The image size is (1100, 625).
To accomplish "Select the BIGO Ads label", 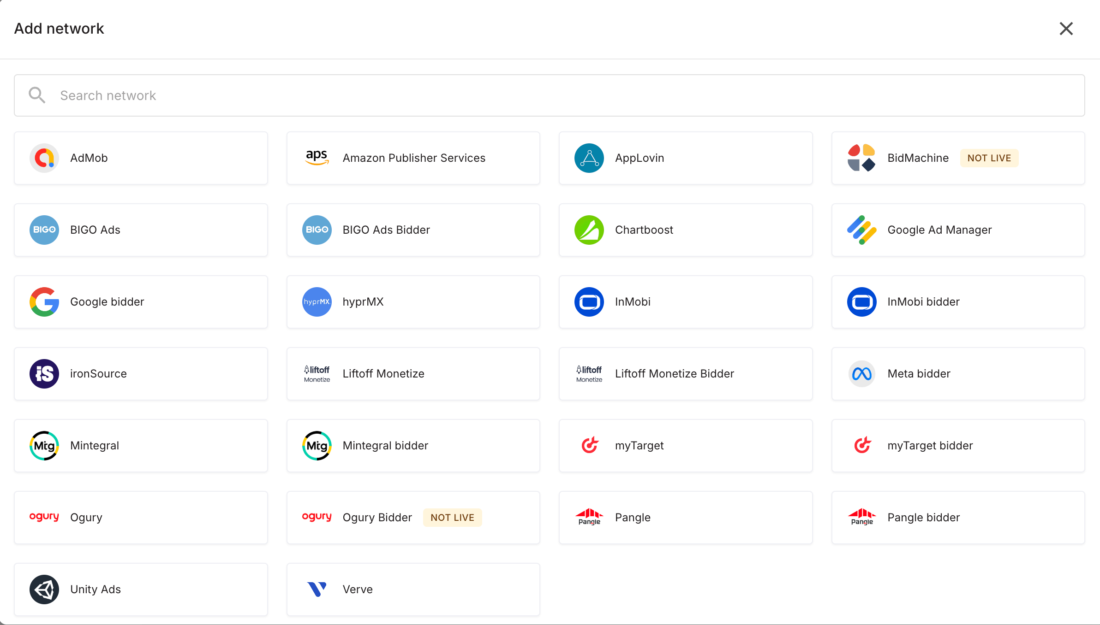I will pos(95,230).
